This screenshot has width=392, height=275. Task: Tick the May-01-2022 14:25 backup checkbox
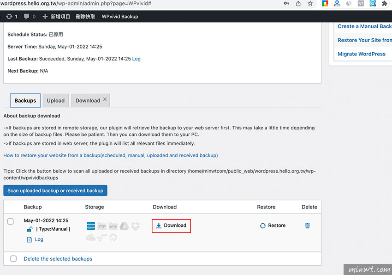pos(11,221)
